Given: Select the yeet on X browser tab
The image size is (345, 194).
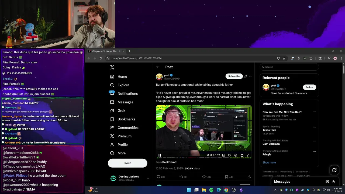Looking at the screenshot, I should point(106,51).
